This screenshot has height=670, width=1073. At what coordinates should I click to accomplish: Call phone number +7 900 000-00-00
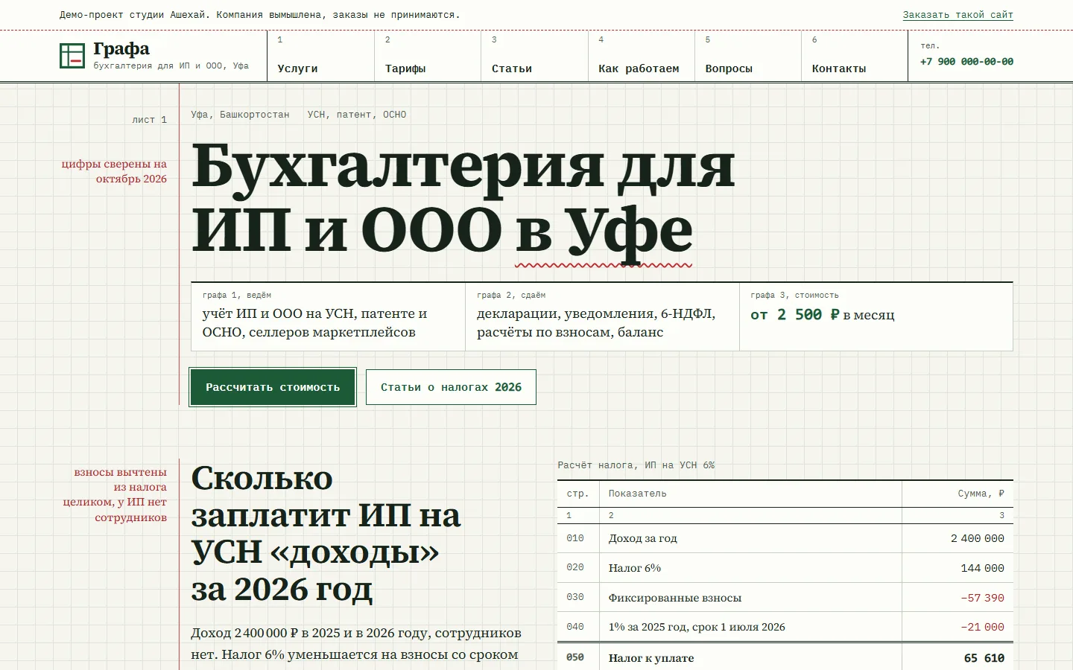click(x=966, y=62)
